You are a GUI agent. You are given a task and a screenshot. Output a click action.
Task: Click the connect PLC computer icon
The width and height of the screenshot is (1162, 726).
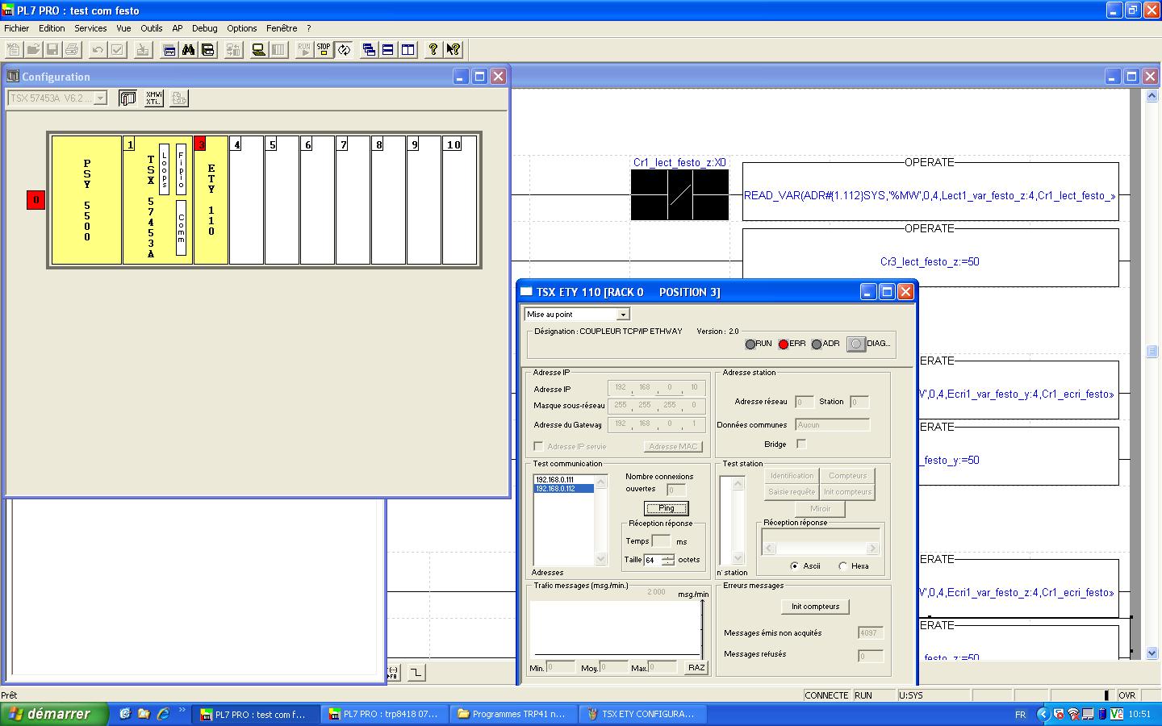coord(258,50)
